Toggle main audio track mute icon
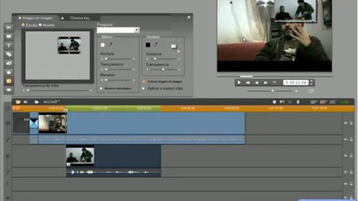Image resolution: width=358 pixels, height=201 pixels. 346,139
